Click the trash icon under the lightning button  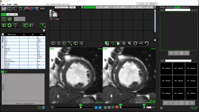[44, 30]
